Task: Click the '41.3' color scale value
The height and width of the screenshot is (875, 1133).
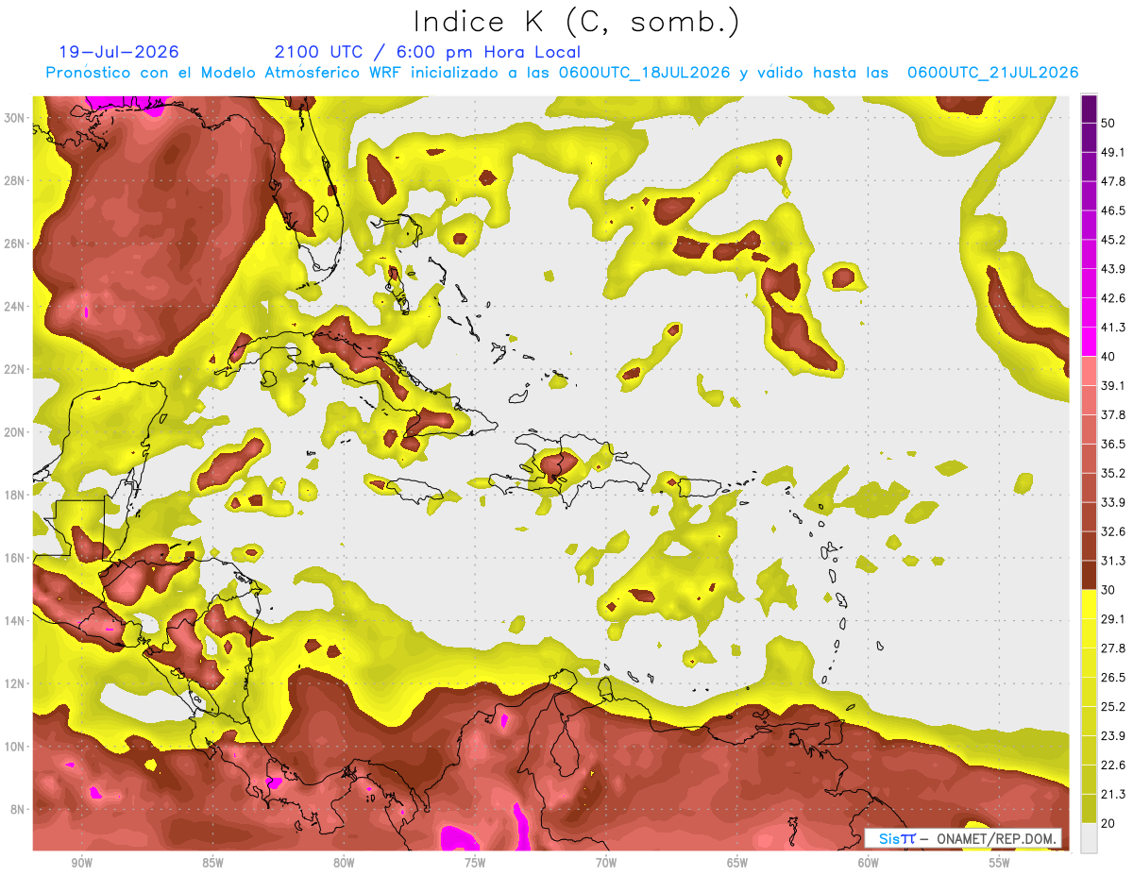Action: click(x=1112, y=328)
